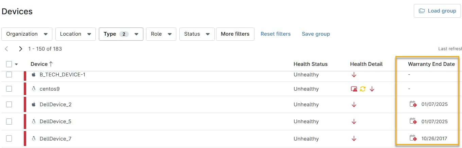Viewport: 462px width, 148px height.
Task: Click the warranty calendar icon for DellDevice_7
Action: [413, 138]
